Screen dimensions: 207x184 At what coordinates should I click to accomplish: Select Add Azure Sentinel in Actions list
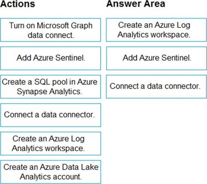click(50, 58)
